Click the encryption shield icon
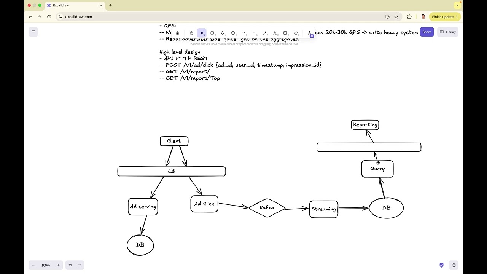The width and height of the screenshot is (487, 274). coord(442,265)
